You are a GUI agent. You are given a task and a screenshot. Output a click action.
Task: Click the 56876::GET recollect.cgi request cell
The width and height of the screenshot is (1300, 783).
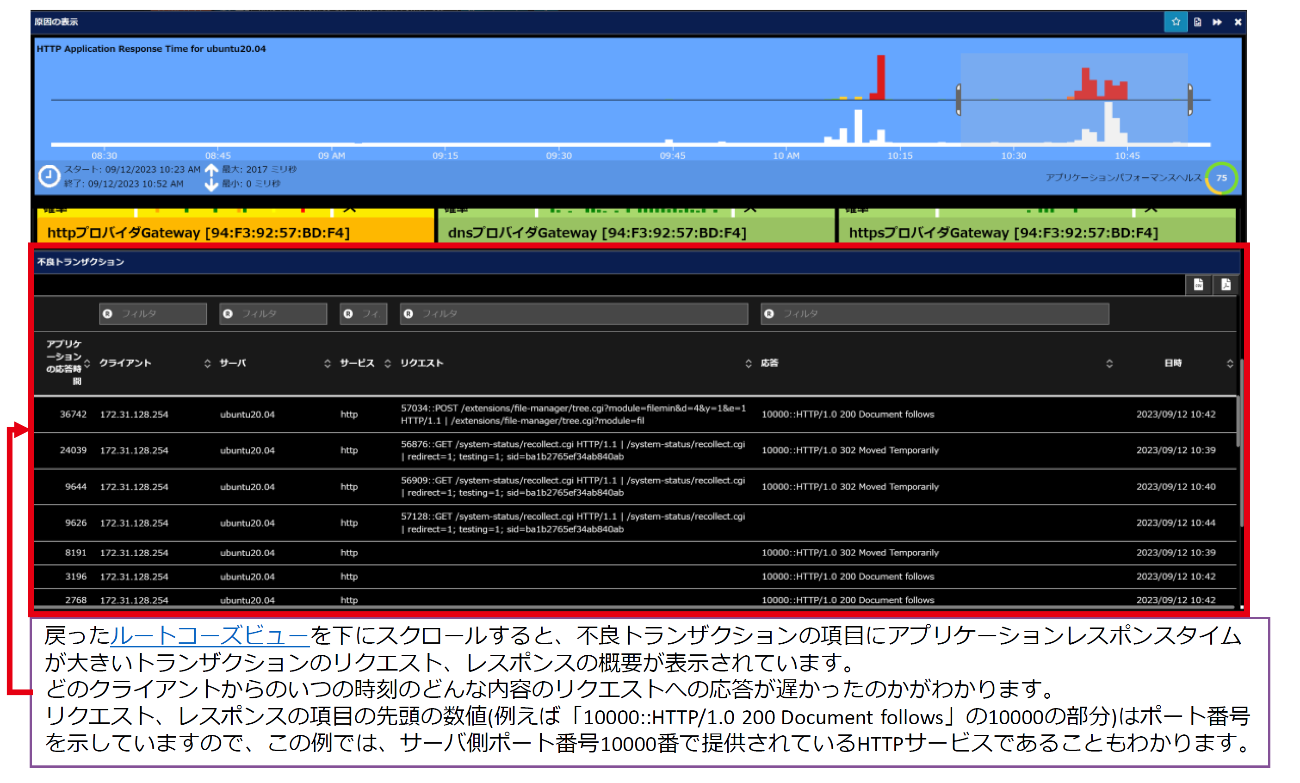tap(573, 451)
